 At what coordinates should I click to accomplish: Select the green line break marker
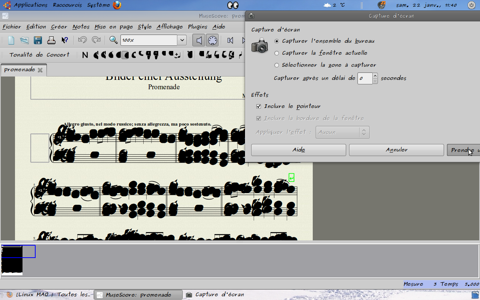[x=291, y=177]
